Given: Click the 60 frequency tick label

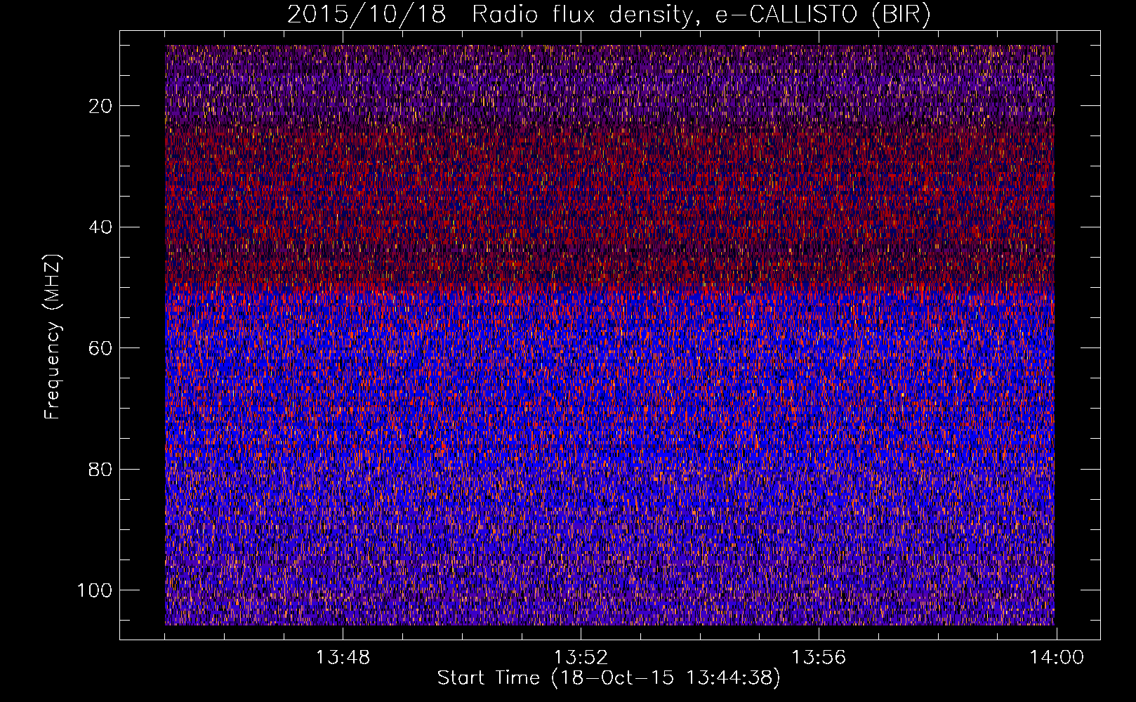Looking at the screenshot, I should 101,348.
